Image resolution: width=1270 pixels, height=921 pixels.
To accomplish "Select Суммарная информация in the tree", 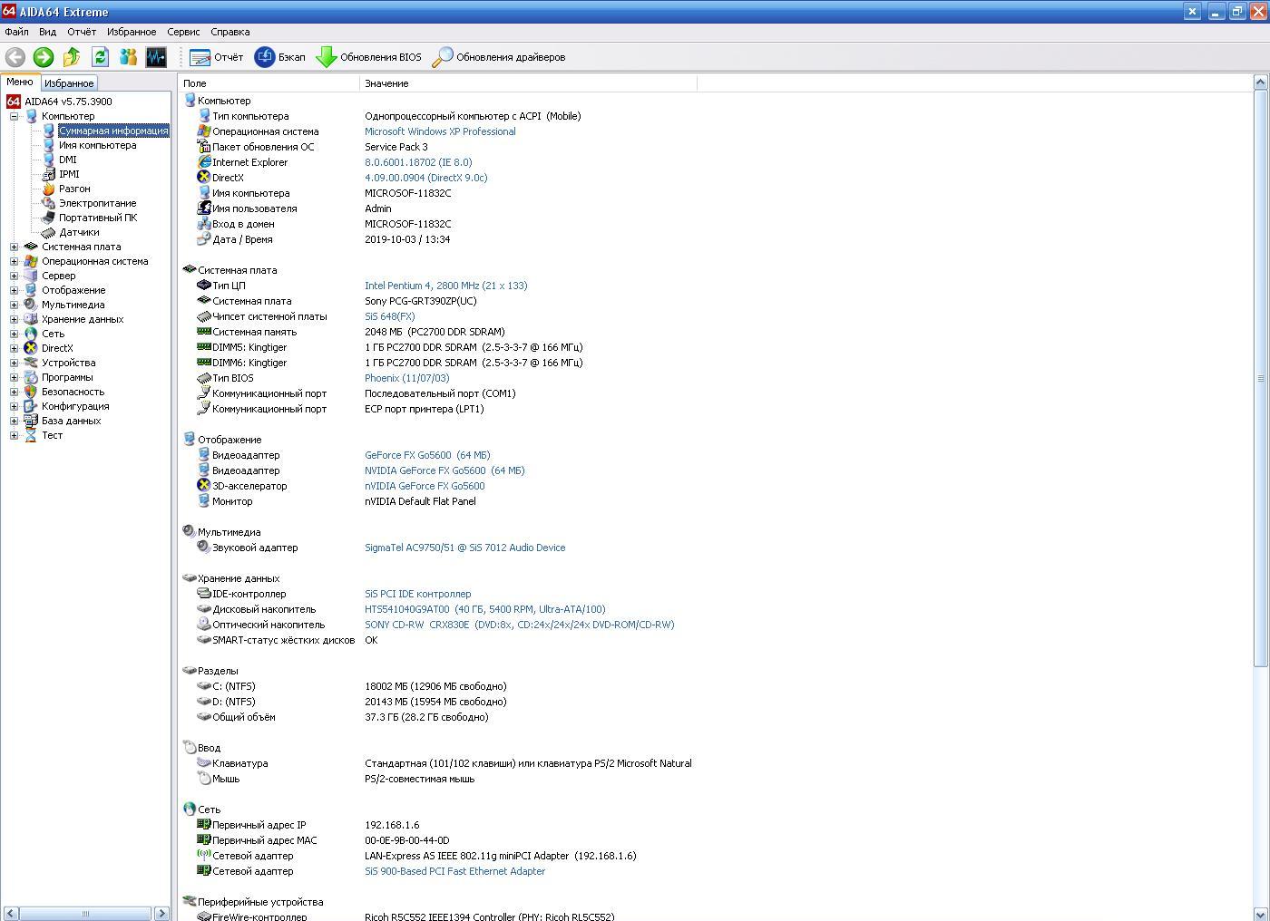I will pos(113,131).
